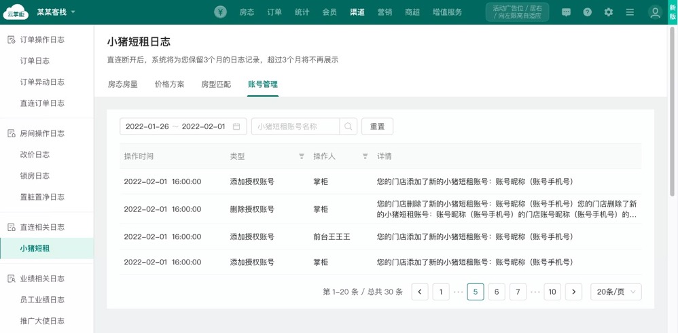678x333 pixels.
Task: Switch to the 房态房量 tab
Action: 123,84
